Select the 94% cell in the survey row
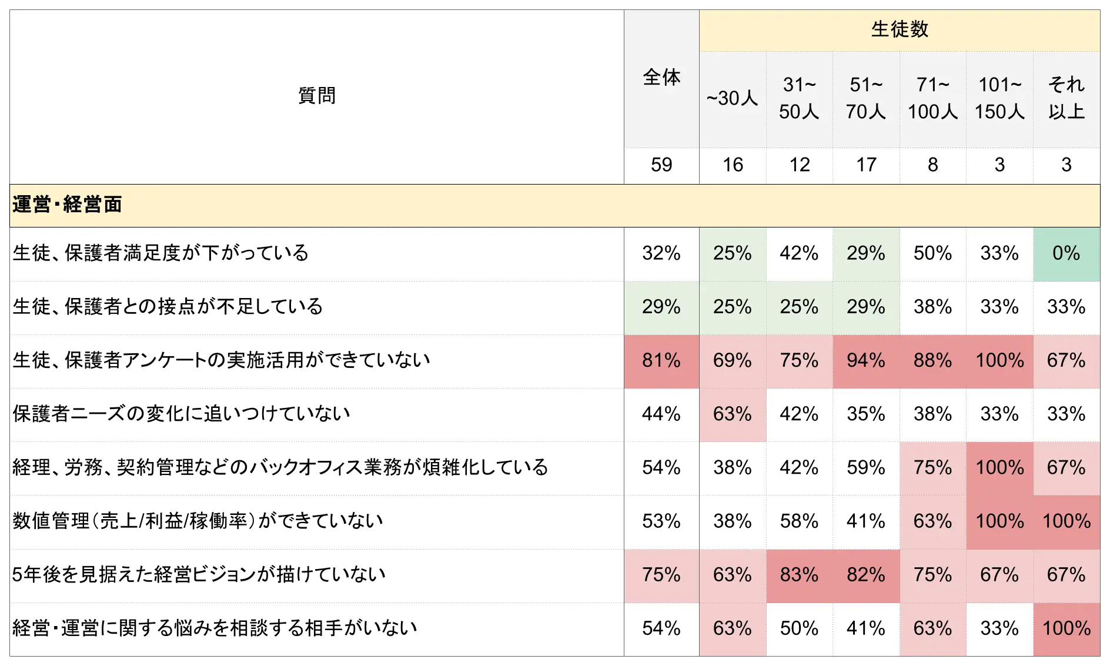Viewport: 1110px width, 666px height. click(866, 360)
